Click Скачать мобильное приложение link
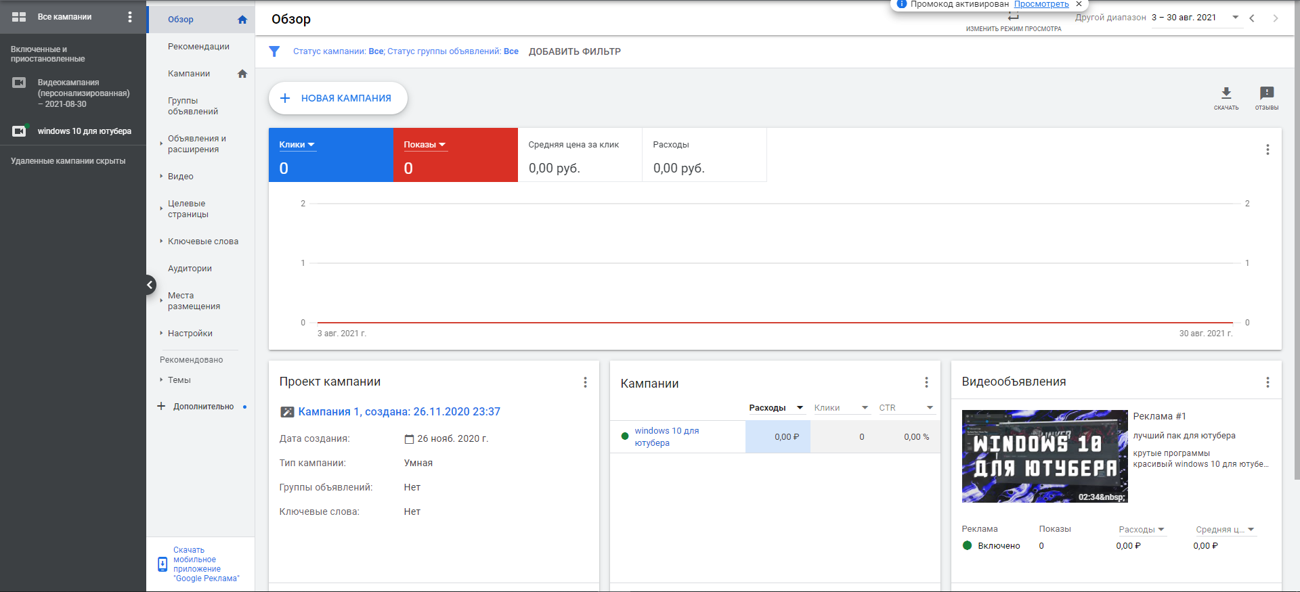 click(x=206, y=564)
